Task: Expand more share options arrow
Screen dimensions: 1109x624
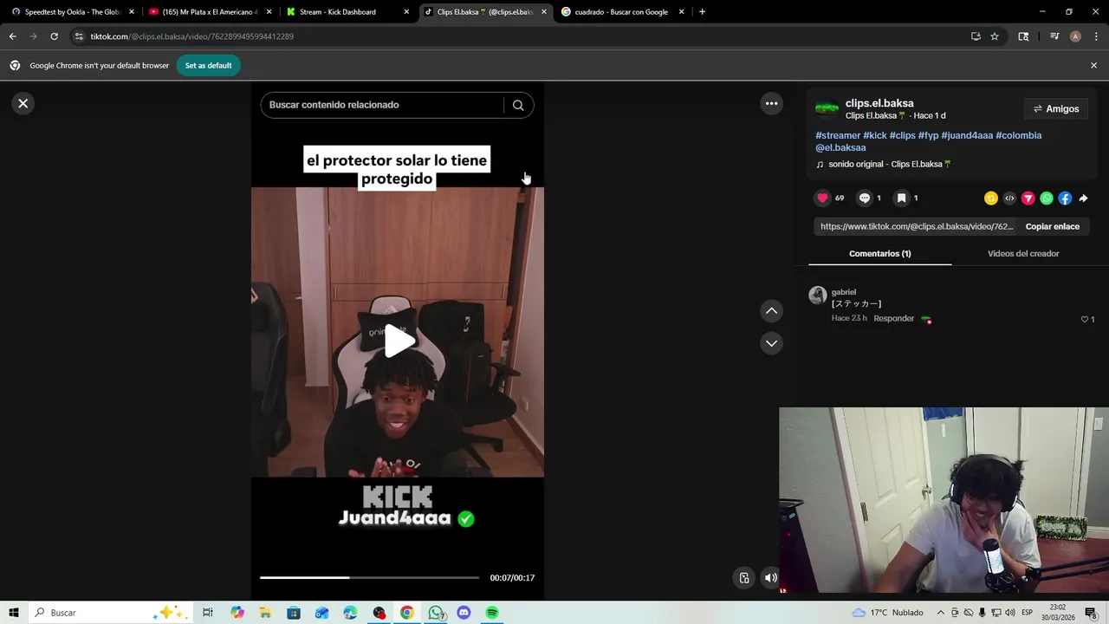Action: pyautogui.click(x=1083, y=198)
